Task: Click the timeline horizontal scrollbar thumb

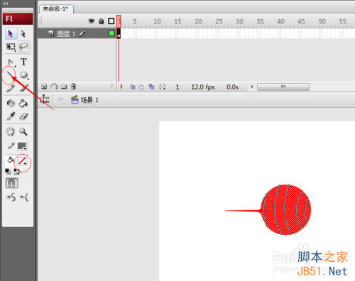Action: point(283,87)
